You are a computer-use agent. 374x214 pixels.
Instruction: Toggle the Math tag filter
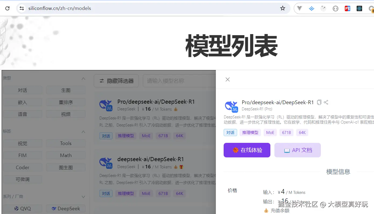pyautogui.click(x=66, y=155)
